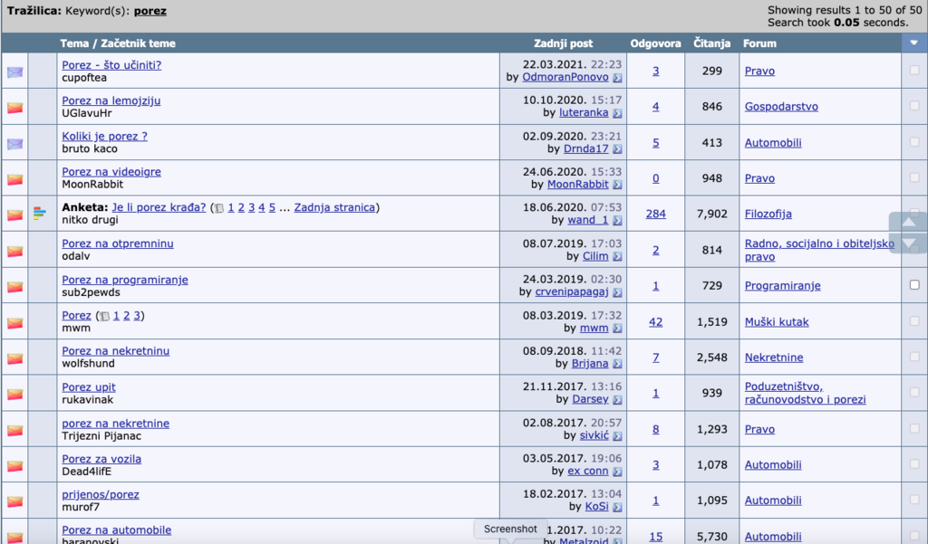Tick the checkbox in 'Porez - što učiniti?' row
The height and width of the screenshot is (544, 928).
(914, 71)
